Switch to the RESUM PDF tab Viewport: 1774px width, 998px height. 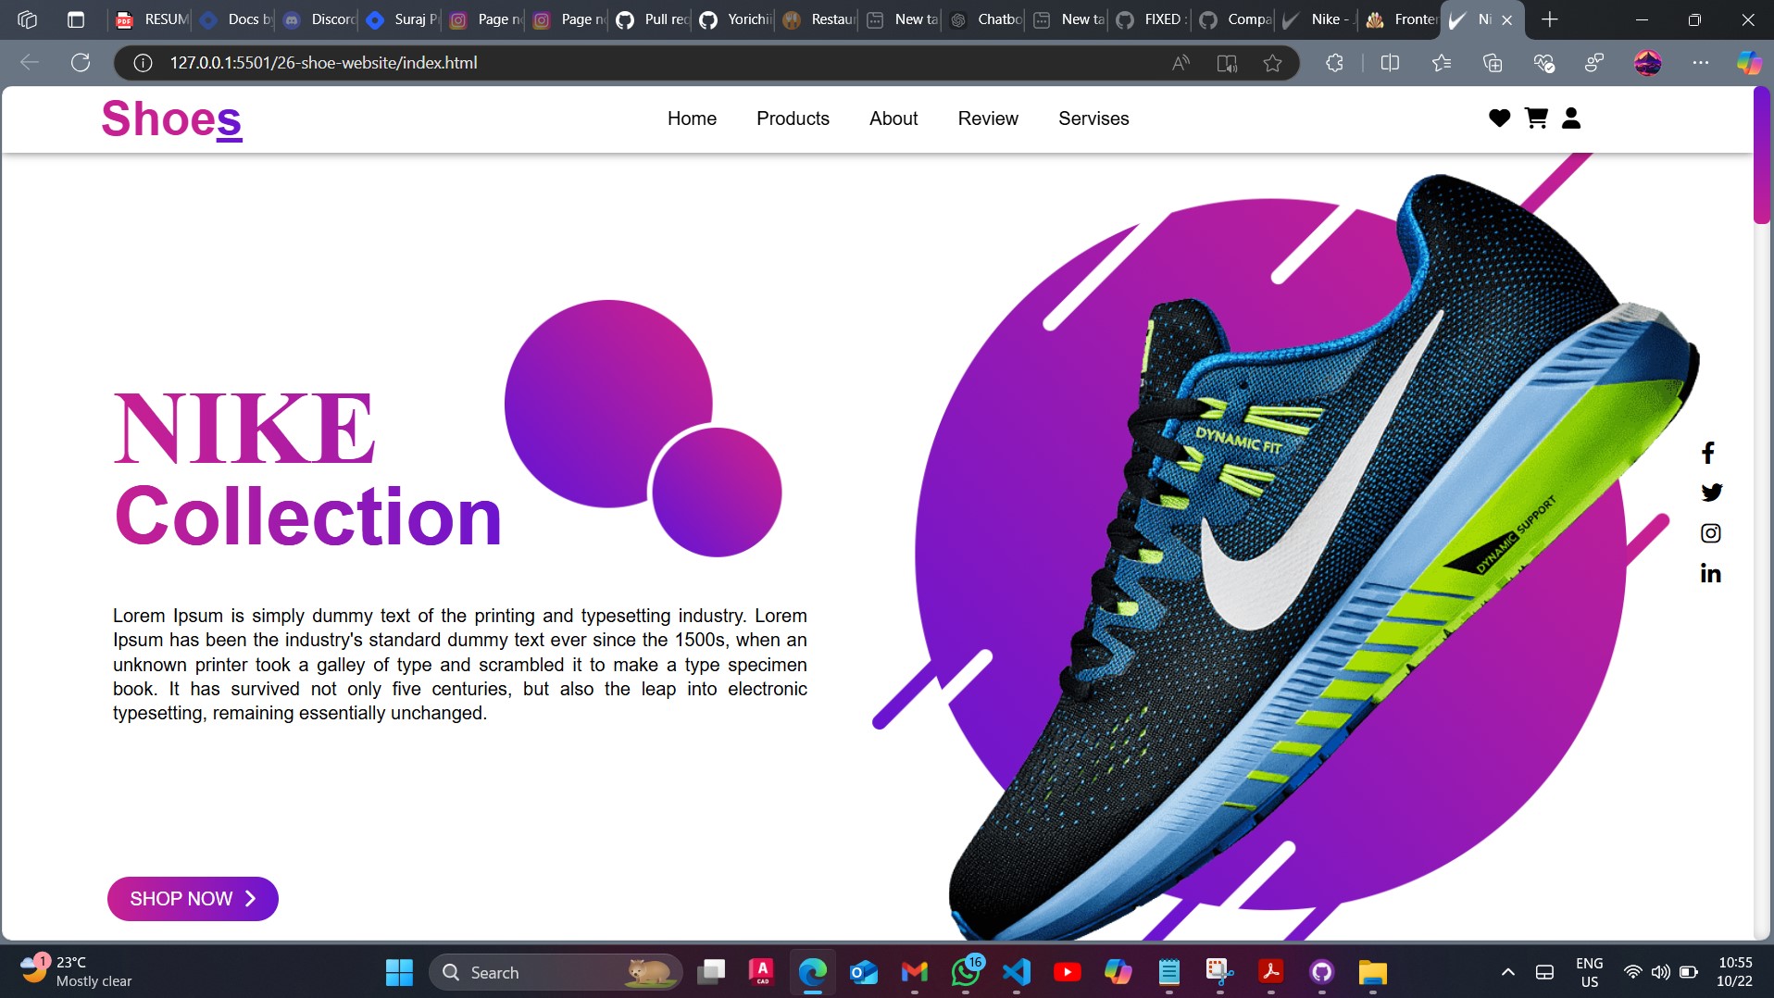(x=153, y=19)
